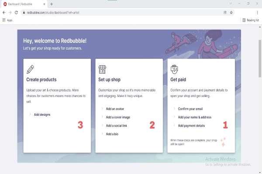Open the Add an avatar step
The image size is (262, 174).
(x=115, y=109)
